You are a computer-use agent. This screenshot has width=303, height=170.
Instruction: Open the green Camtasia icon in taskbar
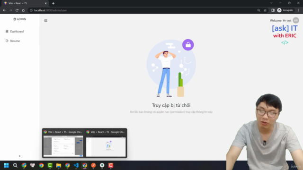[50, 165]
